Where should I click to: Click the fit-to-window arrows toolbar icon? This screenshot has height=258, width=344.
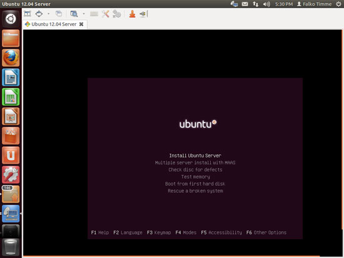pos(39,14)
